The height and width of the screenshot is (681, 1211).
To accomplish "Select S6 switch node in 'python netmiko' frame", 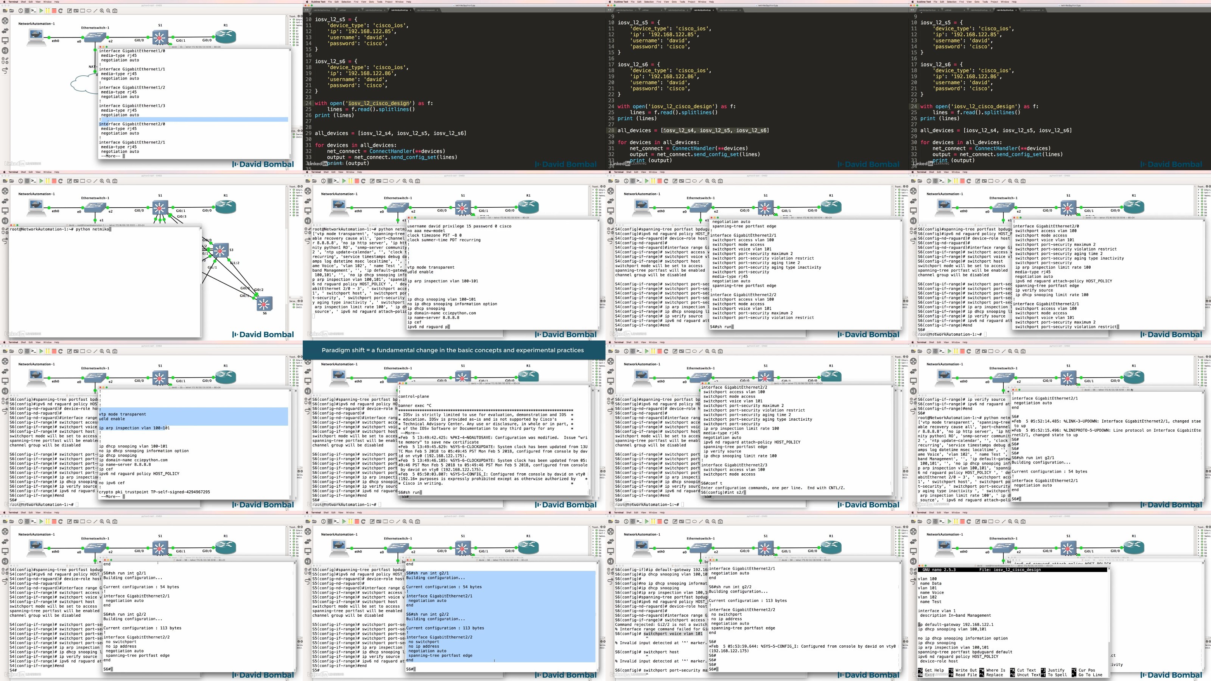I will pos(264,303).
